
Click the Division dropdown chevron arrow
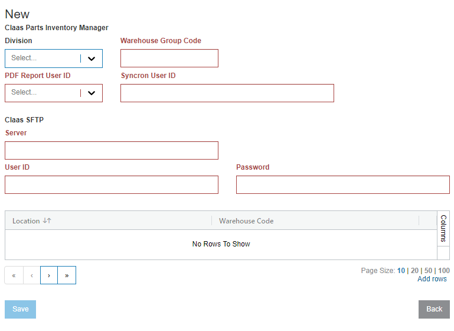tap(92, 59)
